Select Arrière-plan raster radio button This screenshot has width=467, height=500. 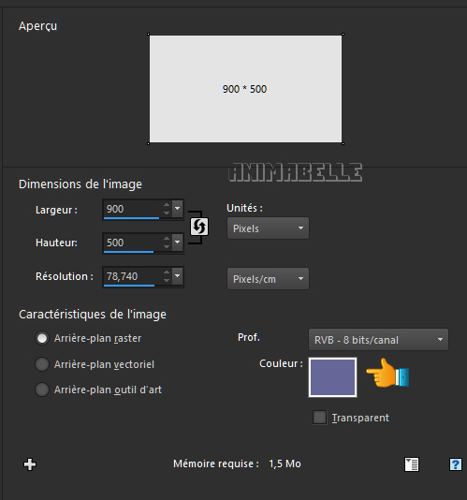click(x=42, y=338)
